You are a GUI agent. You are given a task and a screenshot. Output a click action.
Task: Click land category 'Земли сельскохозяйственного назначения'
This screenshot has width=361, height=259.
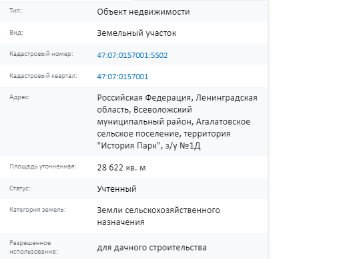[158, 216]
